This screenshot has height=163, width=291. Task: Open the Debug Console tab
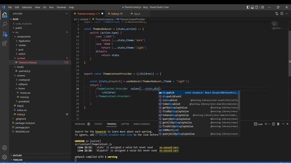coord(141,124)
